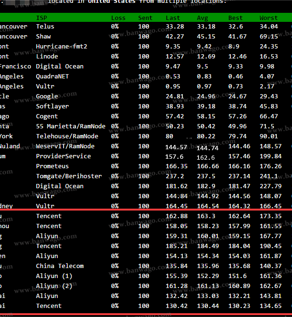
Task: Click the 0% loss value in China Telecom row
Action: tap(115, 266)
